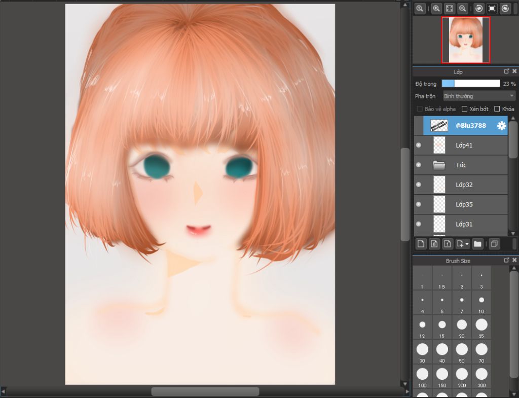Screen dimensions: 519x398
Task: Duplicate the layer using bottom toolbar icon
Action: coord(495,244)
